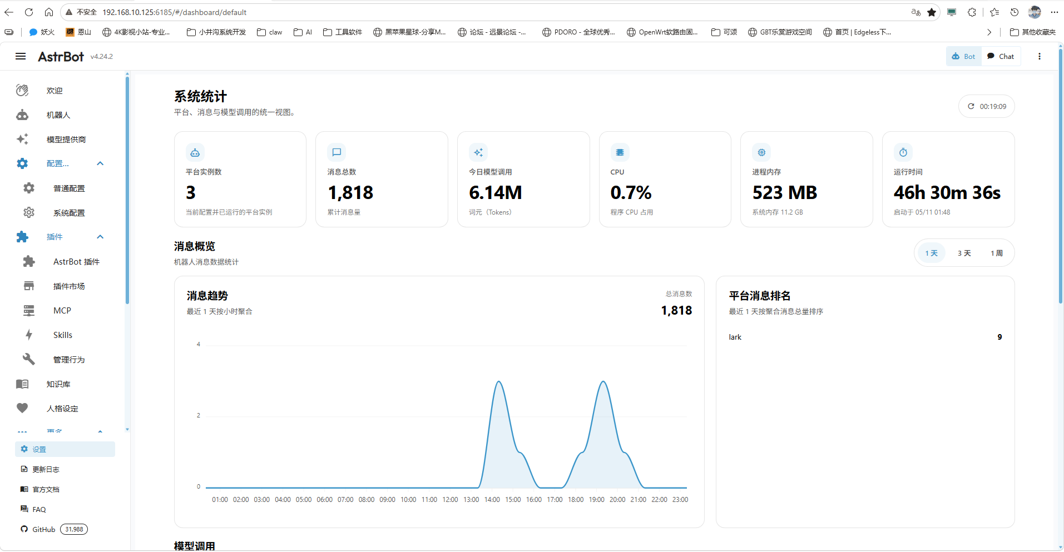Viewport: 1064px width, 552px height.
Task: Click the 人格设定 heart icon
Action: [22, 409]
